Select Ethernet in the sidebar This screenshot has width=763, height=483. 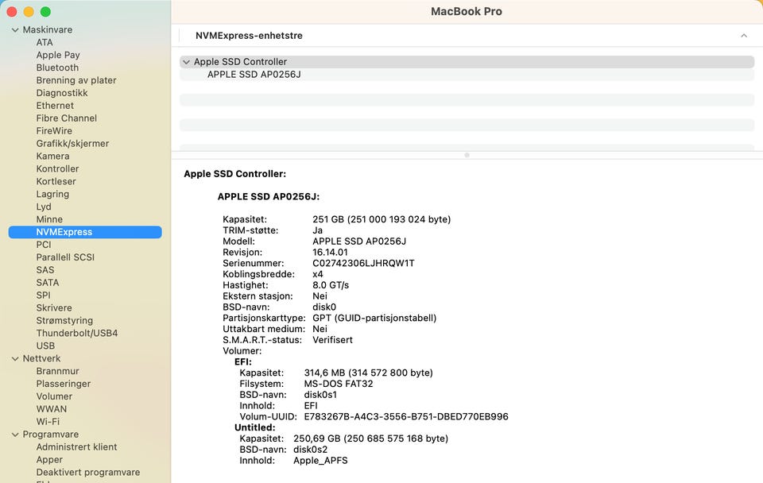pyautogui.click(x=55, y=106)
